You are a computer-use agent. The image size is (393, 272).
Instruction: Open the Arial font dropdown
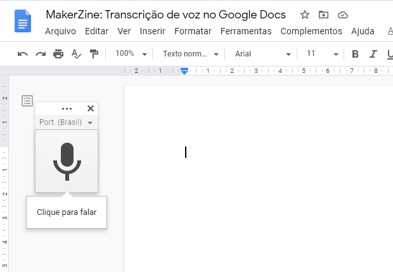(262, 54)
